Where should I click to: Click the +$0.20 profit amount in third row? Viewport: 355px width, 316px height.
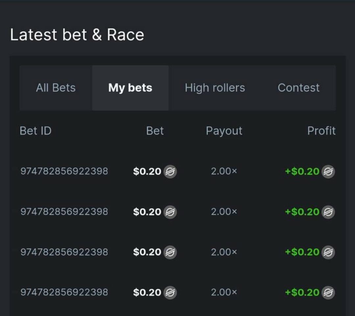pos(302,252)
